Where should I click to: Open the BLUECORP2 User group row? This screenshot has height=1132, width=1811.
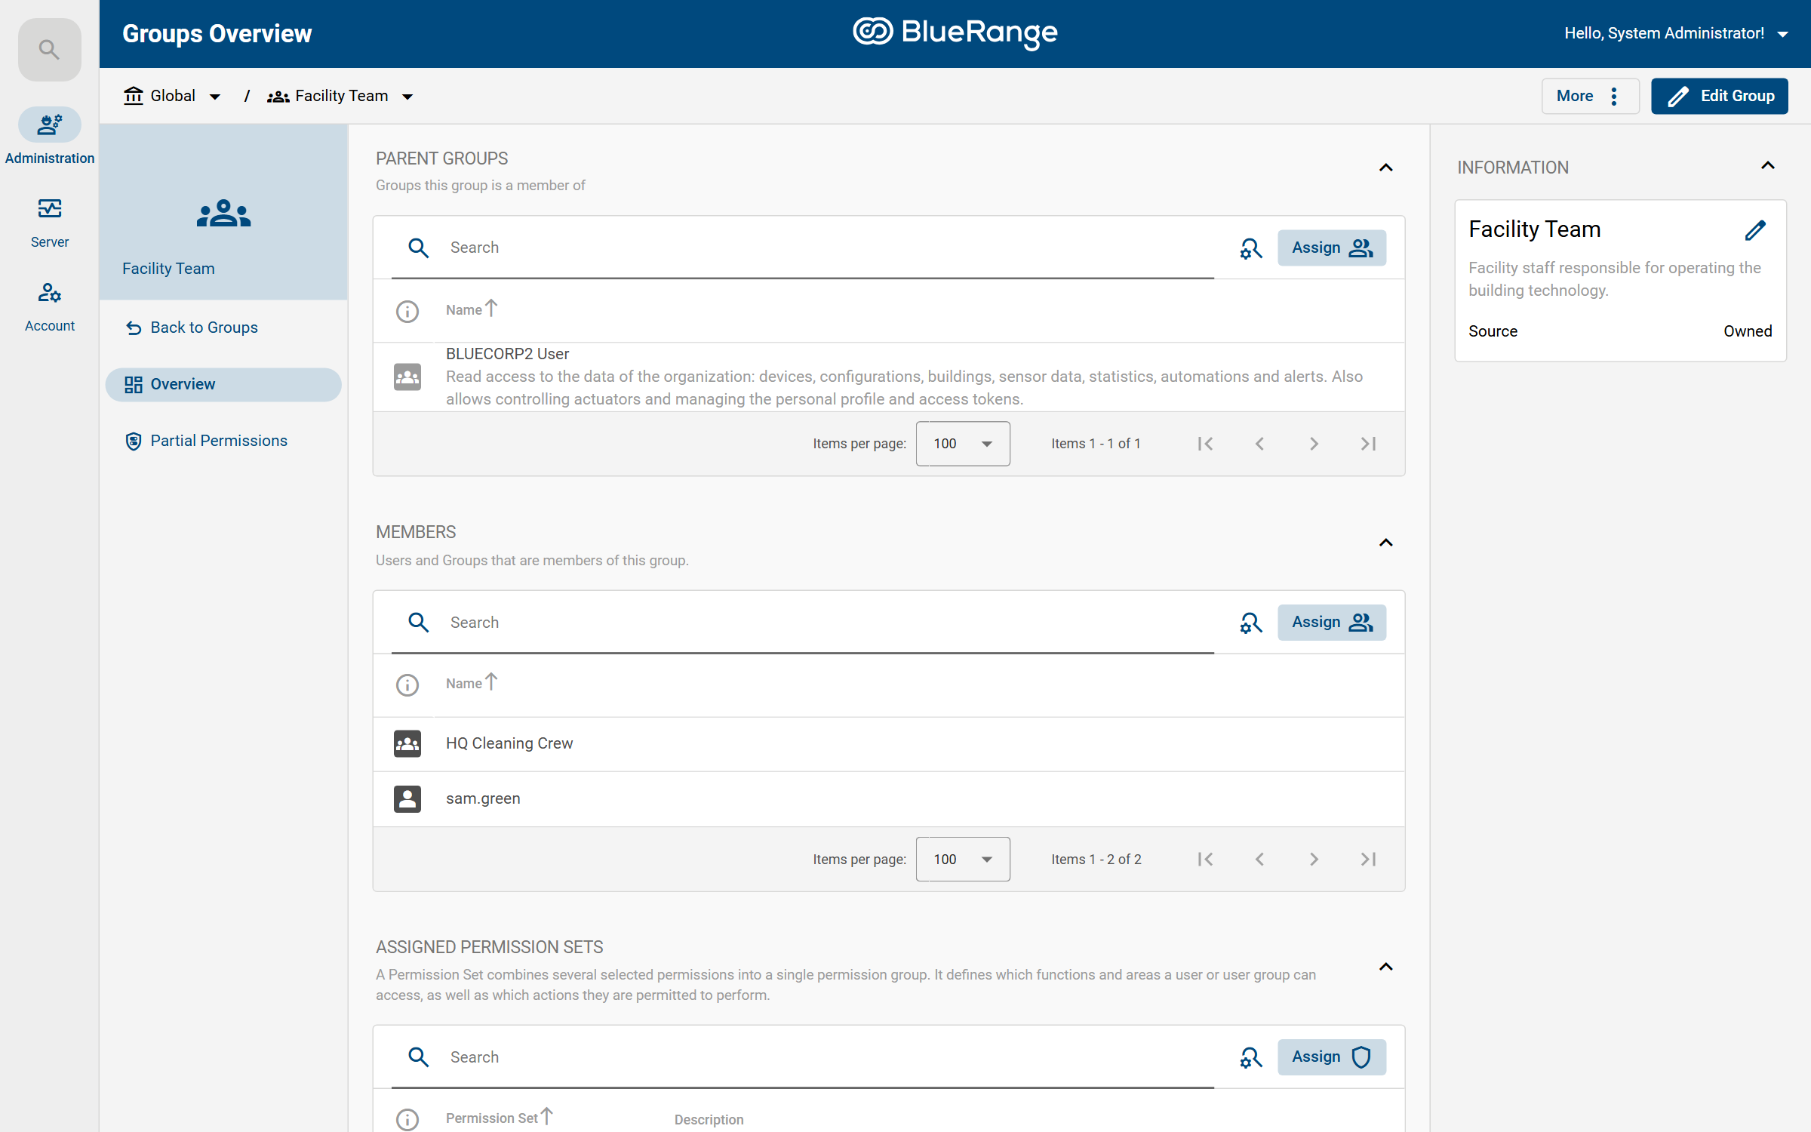pyautogui.click(x=889, y=377)
